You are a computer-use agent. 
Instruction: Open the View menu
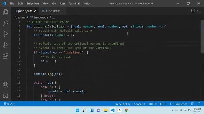coord(45,3)
